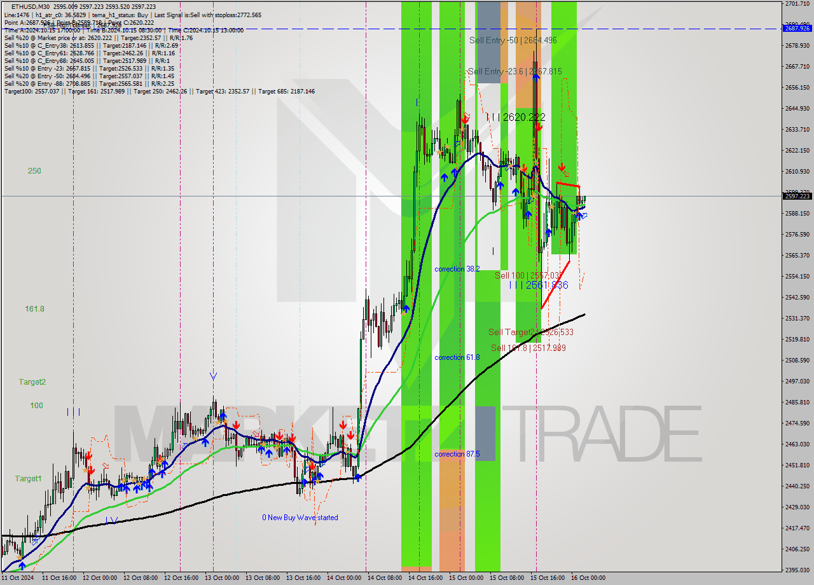The width and height of the screenshot is (814, 585).
Task: Click the 'Sell Entry -50 | 2684.496' chart label
Action: click(513, 40)
